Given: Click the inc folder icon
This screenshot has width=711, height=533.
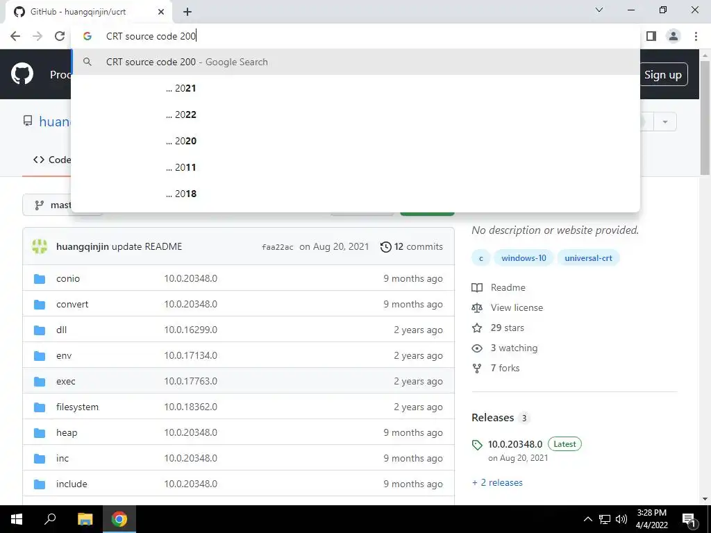Looking at the screenshot, I should (x=40, y=459).
